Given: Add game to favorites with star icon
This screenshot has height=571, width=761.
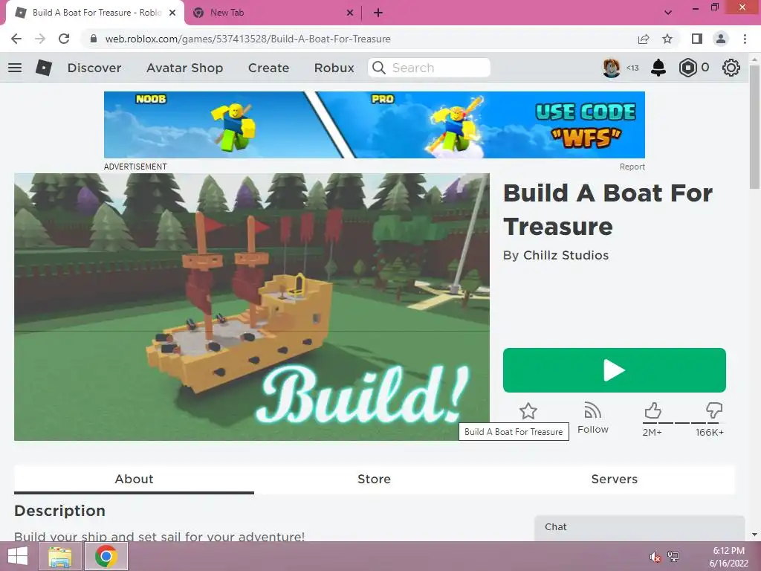Looking at the screenshot, I should click(x=528, y=410).
